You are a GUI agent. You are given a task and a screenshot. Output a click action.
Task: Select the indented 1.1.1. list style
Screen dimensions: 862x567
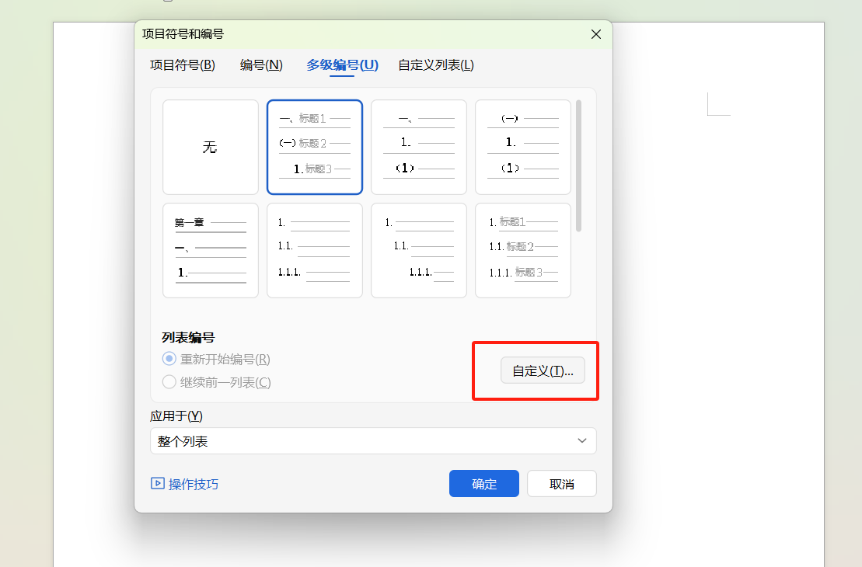[x=418, y=250]
